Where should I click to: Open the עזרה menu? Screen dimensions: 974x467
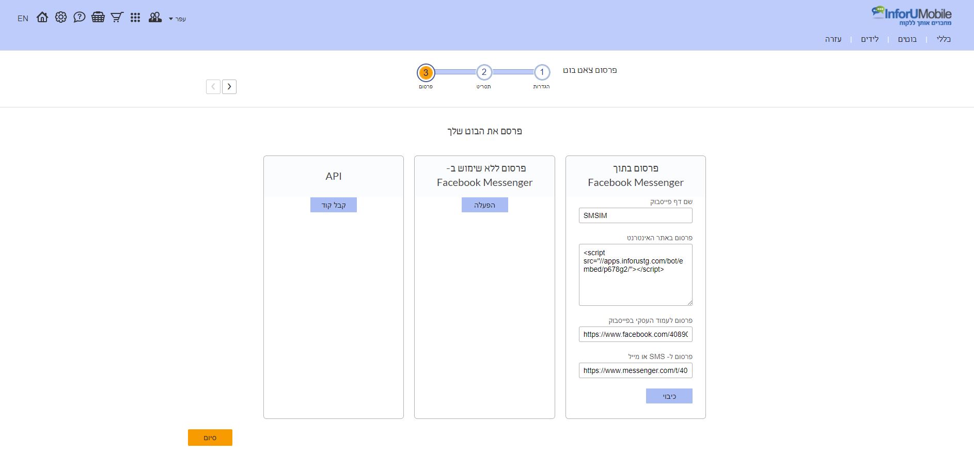(x=833, y=39)
